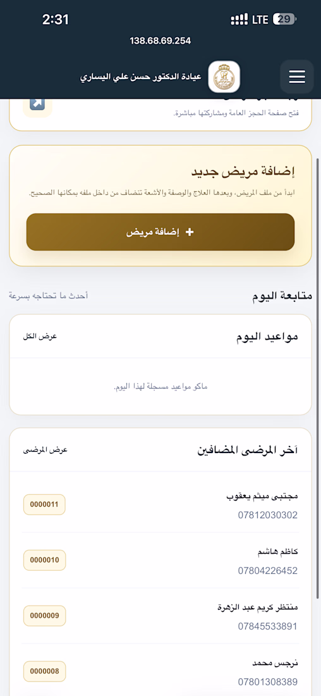Select patient ID badge 0000008

pos(44,671)
